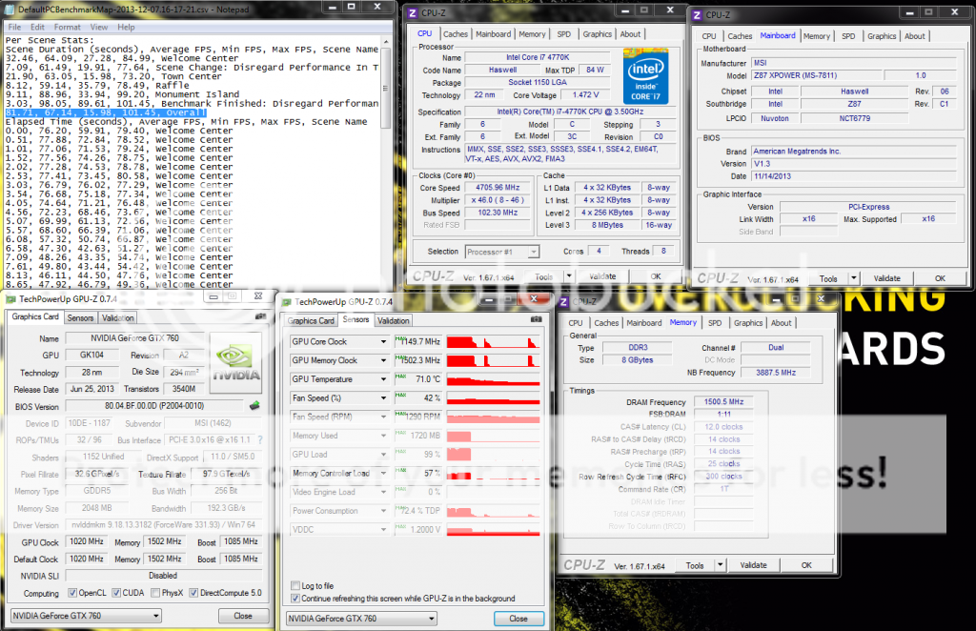The height and width of the screenshot is (631, 976).
Task: Switch to Caches tab in CPU-Z CPU window
Action: coord(456,34)
